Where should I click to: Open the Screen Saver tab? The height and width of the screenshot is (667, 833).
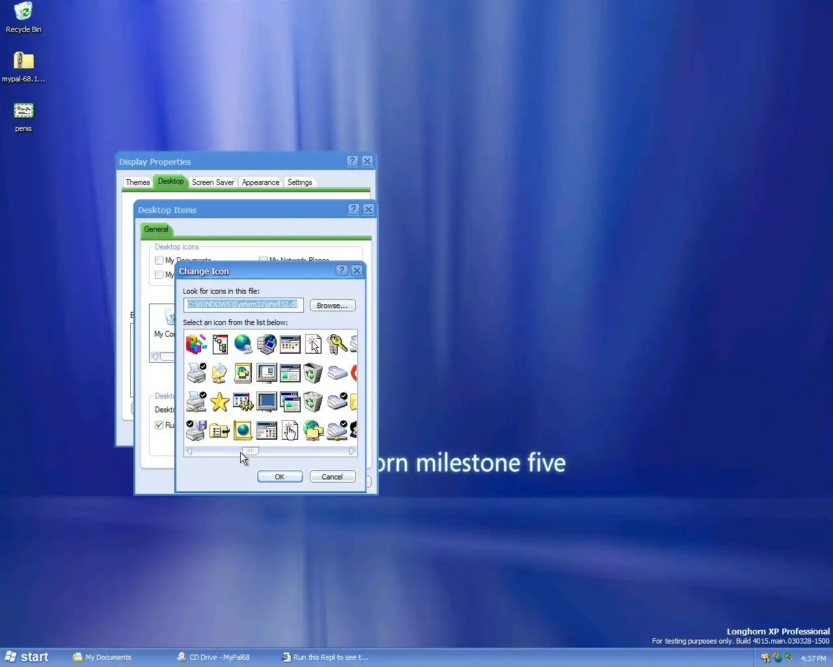tap(213, 182)
